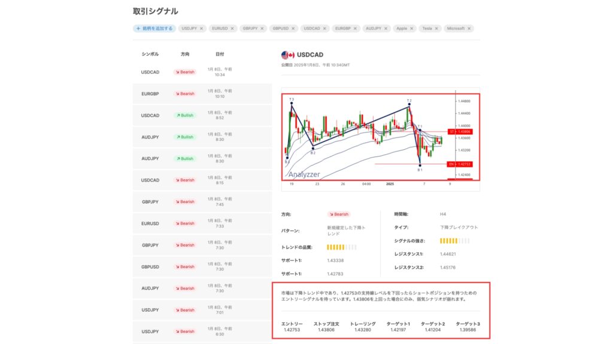This screenshot has height=344, width=613.
Task: Remove the Tesla chip with its X
Action: tap(438, 28)
